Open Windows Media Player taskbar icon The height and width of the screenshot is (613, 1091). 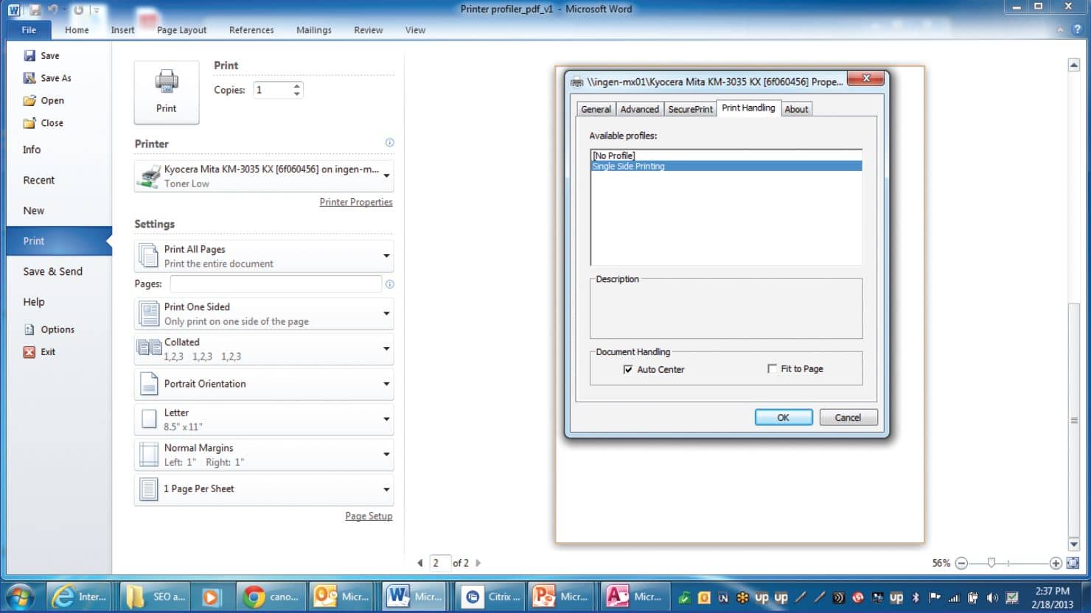pos(212,597)
